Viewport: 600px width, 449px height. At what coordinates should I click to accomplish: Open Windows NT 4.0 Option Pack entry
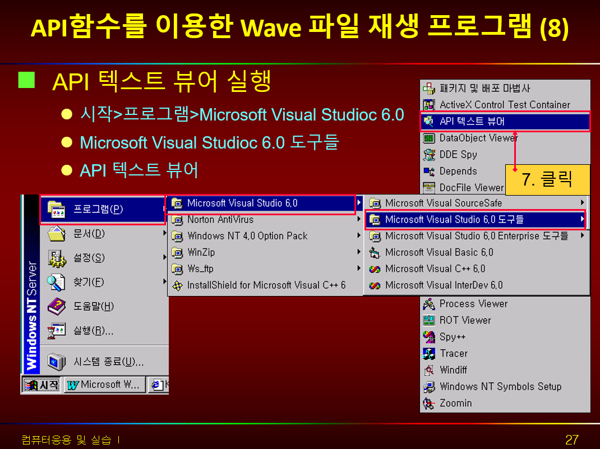click(x=266, y=236)
